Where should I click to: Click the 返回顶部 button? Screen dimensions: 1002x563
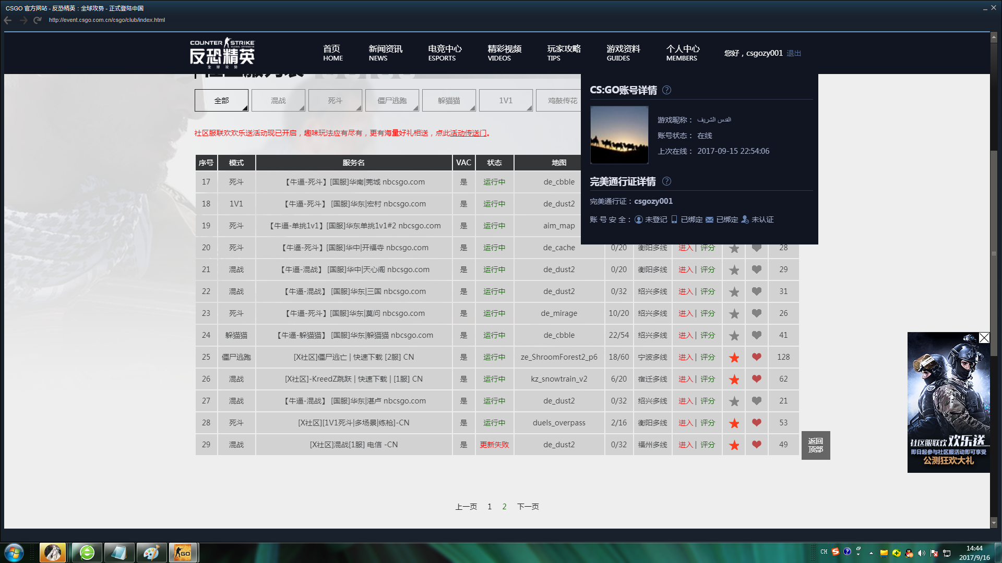(x=815, y=445)
